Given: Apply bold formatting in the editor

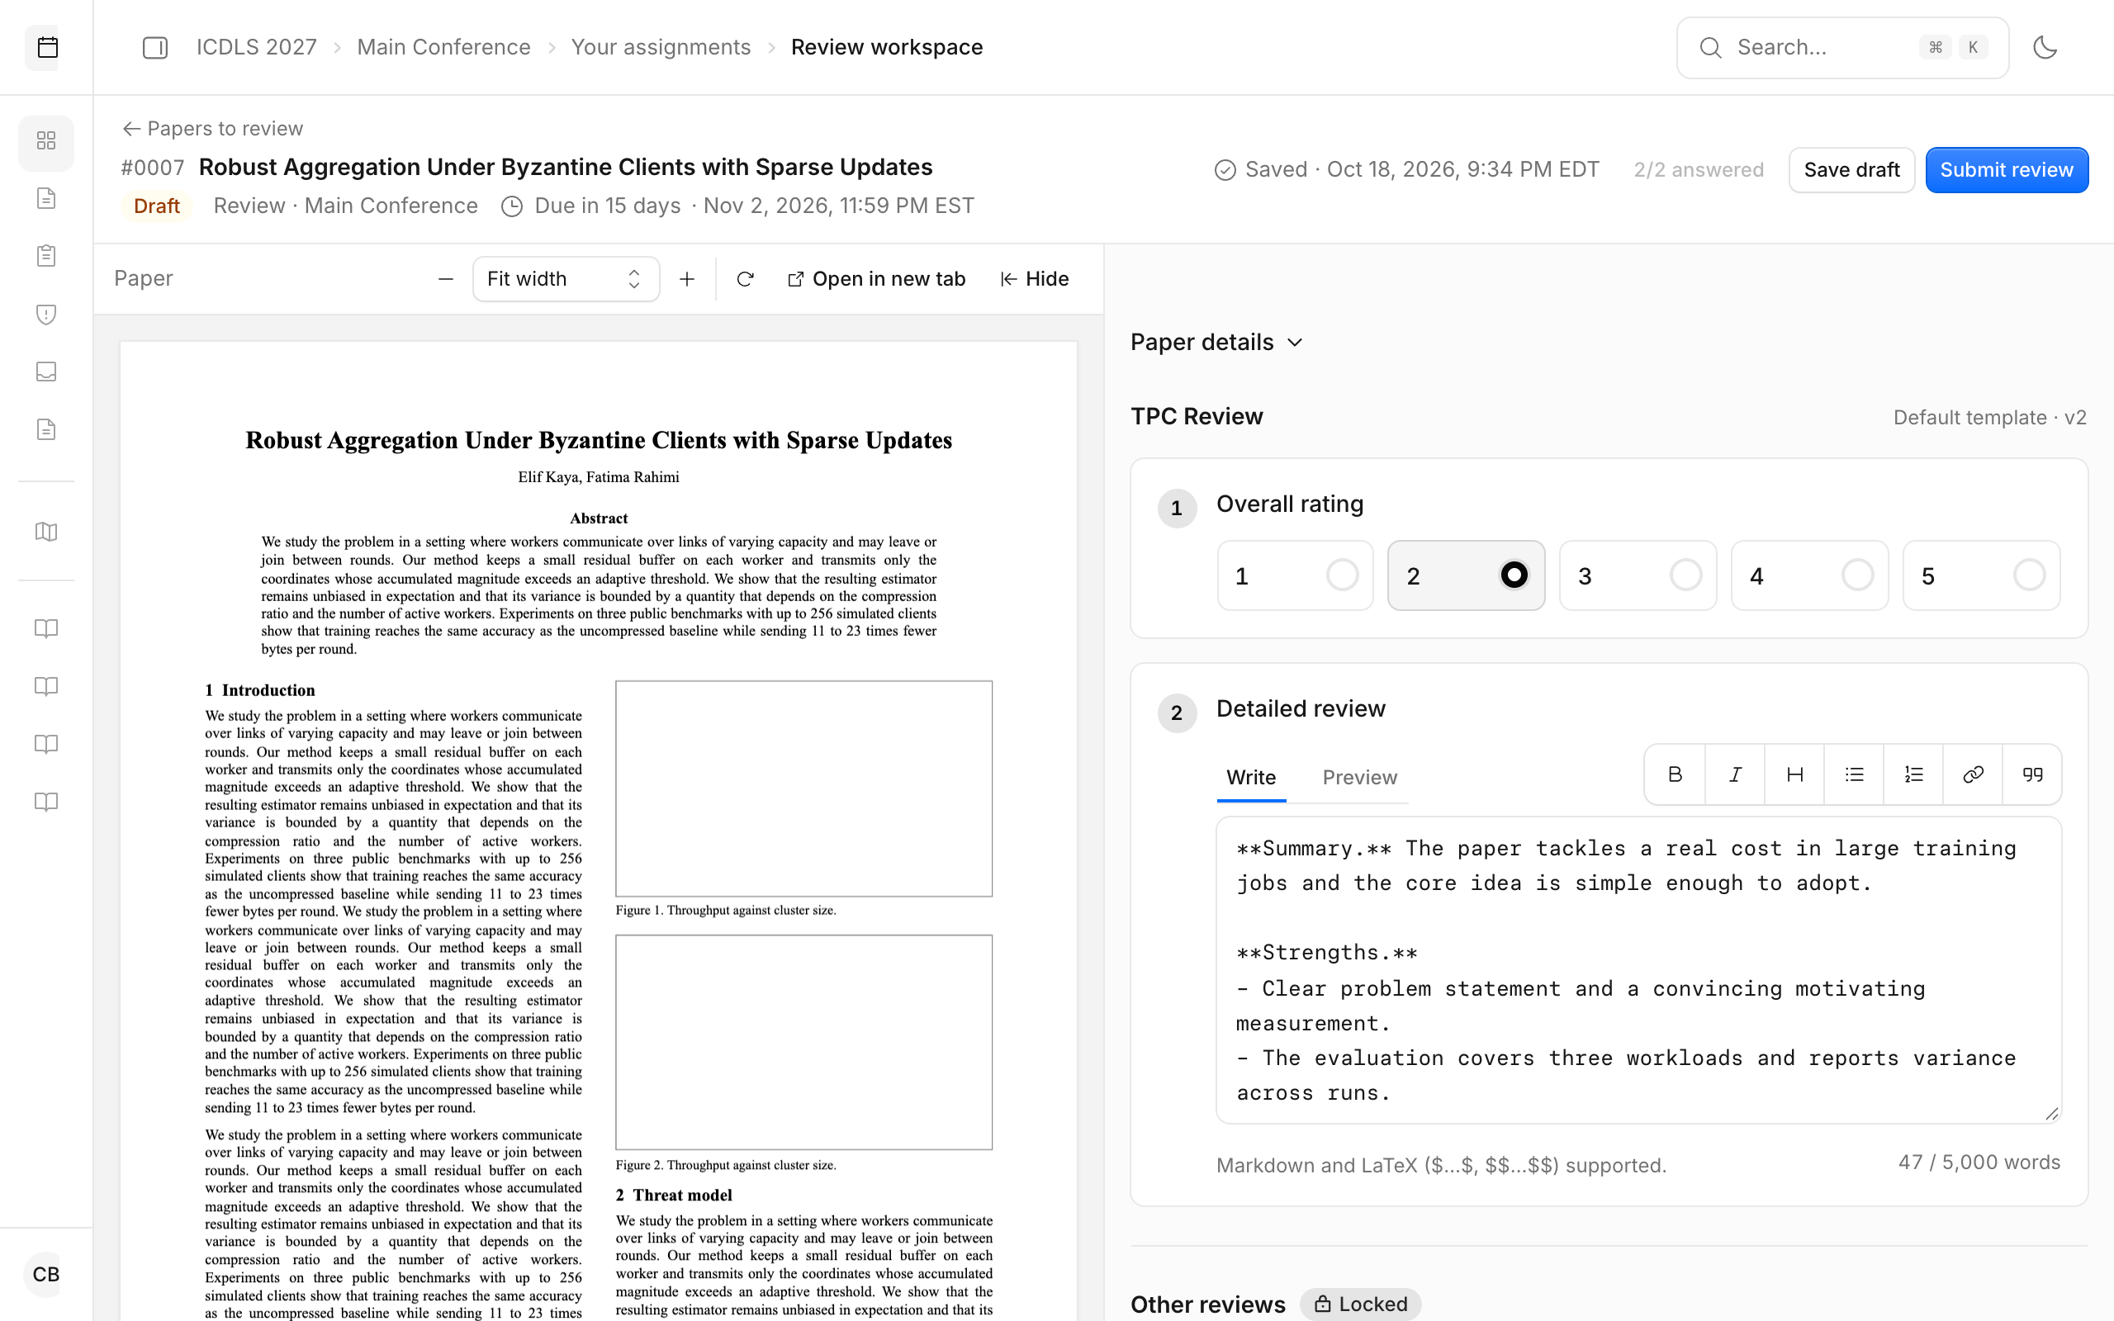Looking at the screenshot, I should [x=1675, y=774].
